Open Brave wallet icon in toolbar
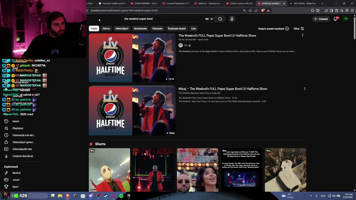Image resolution: width=356 pixels, height=200 pixels. click(x=337, y=11)
